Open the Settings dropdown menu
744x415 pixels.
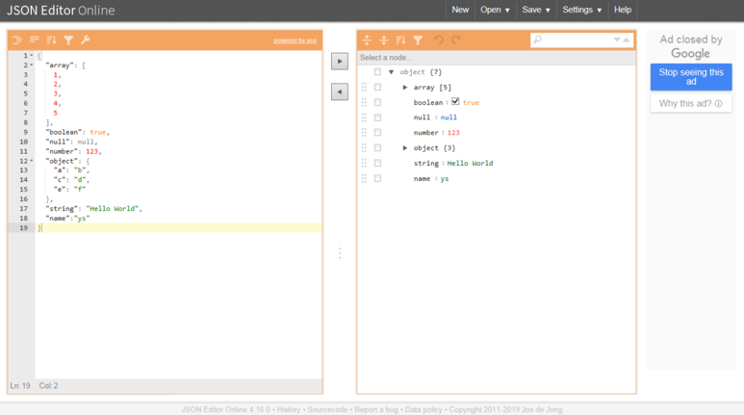[x=581, y=10]
